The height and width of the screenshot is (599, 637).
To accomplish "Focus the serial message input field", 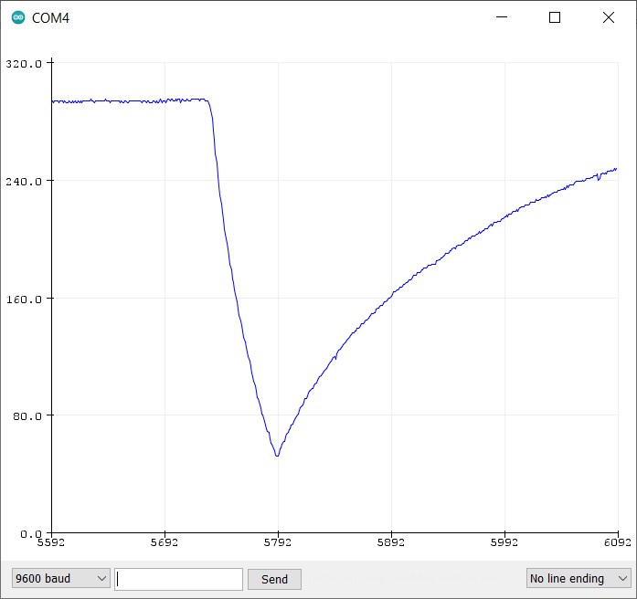I will [178, 579].
